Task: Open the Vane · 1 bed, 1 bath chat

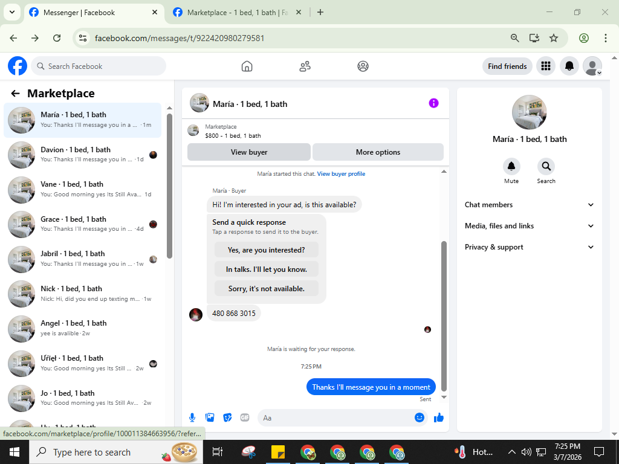Action: [x=82, y=189]
